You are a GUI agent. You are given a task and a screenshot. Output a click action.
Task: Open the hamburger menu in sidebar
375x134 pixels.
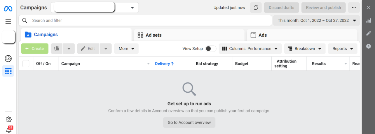(8, 22)
